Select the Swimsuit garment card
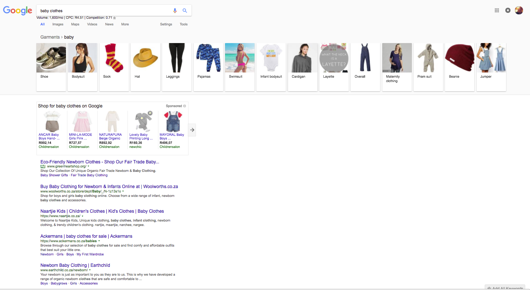Screen dimensions: 530x290 point(240,67)
